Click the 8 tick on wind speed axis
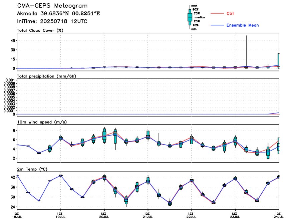Screen dimensions: 287x222 (14, 131)
